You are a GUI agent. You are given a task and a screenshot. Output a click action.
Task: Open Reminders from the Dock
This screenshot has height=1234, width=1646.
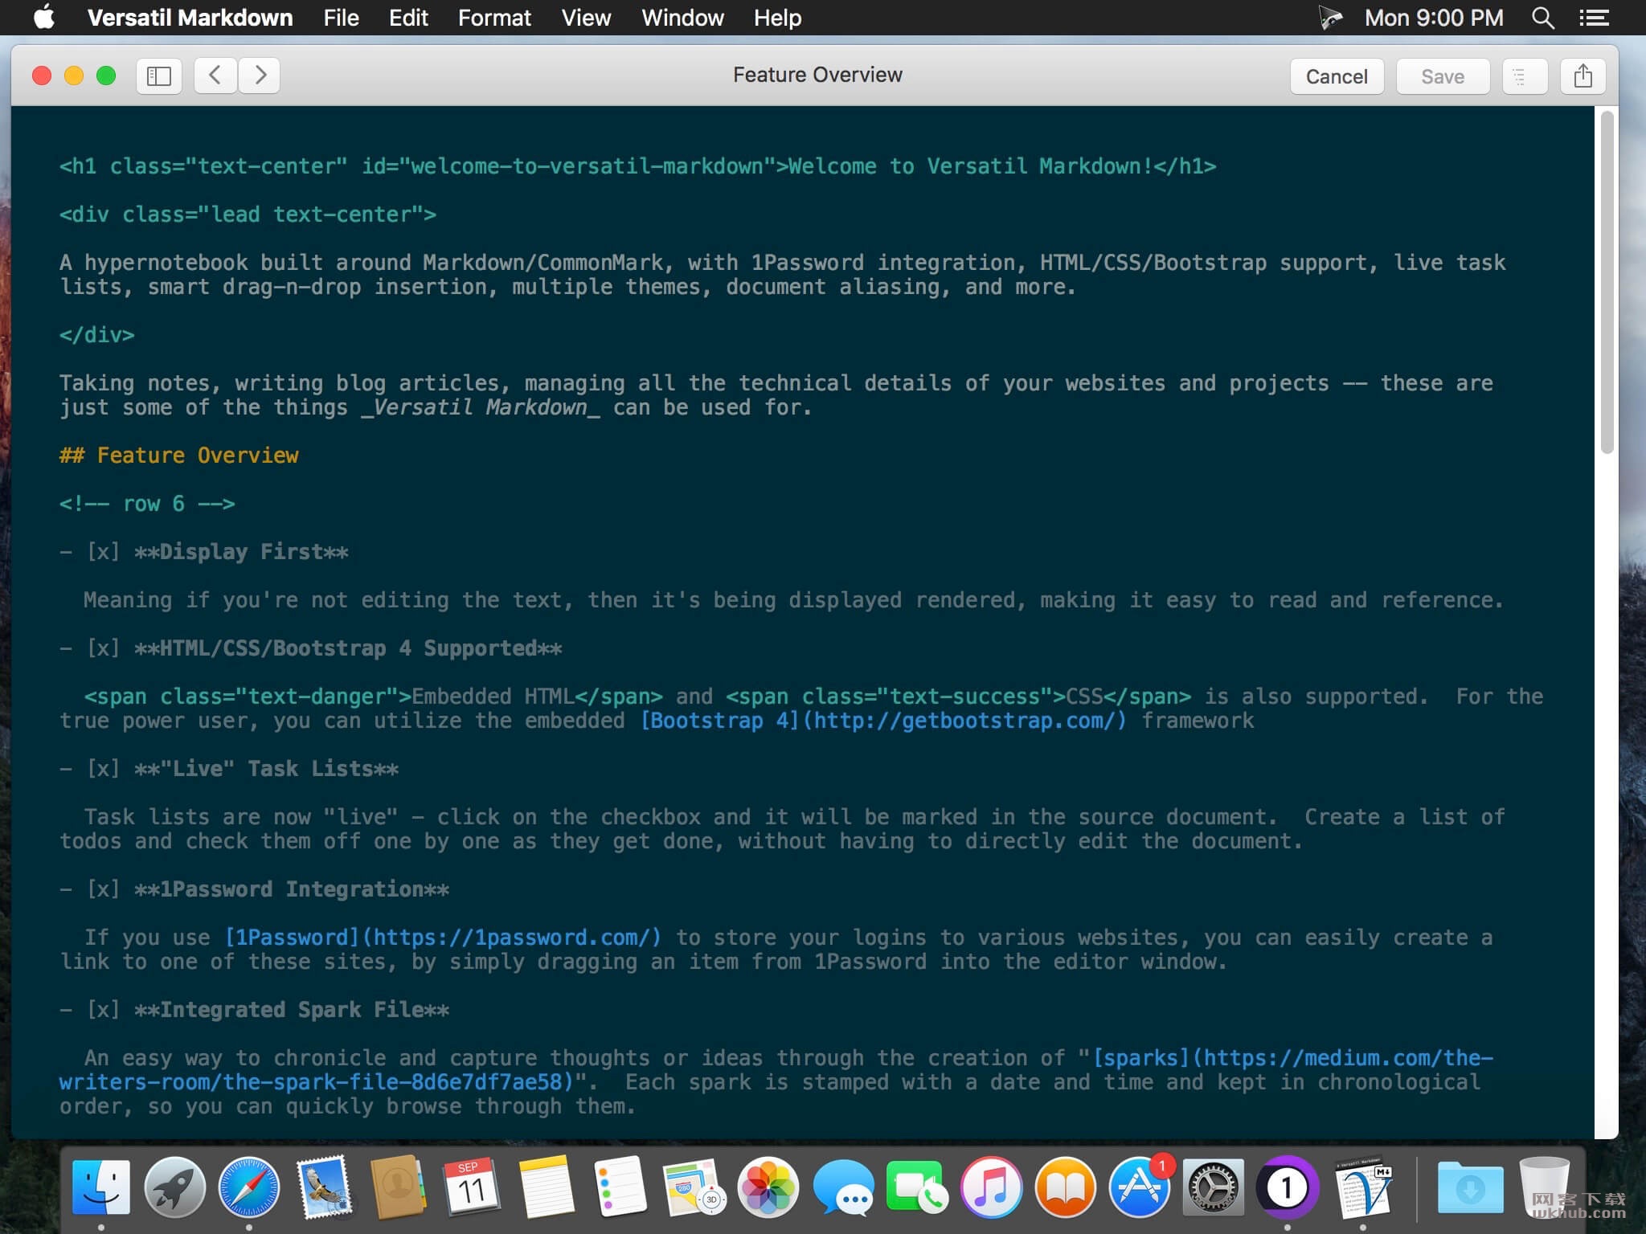pyautogui.click(x=620, y=1187)
